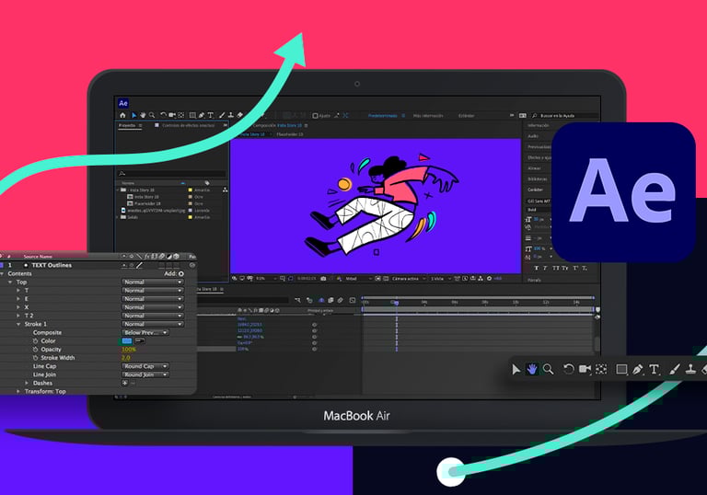Select the Rotation tool in the enlarged toolbar
The width and height of the screenshot is (707, 495).
point(568,369)
